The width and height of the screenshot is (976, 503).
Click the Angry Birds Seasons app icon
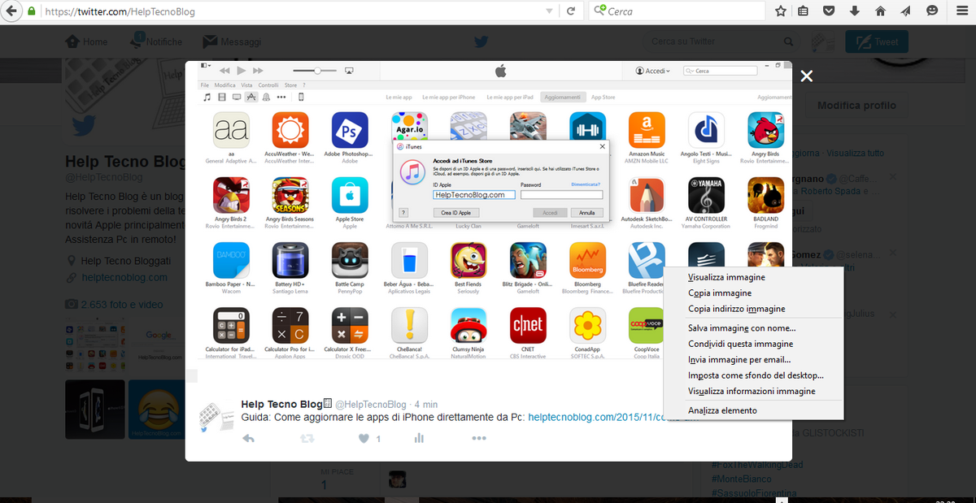[x=290, y=195]
